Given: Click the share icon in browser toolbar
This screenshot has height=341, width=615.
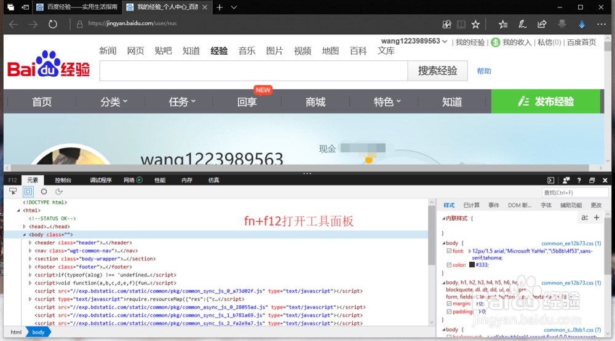Looking at the screenshot, I should click(x=542, y=25).
